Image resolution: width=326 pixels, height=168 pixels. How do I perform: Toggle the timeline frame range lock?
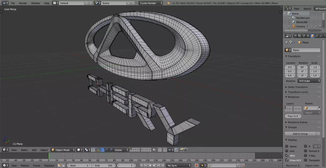(x=64, y=165)
